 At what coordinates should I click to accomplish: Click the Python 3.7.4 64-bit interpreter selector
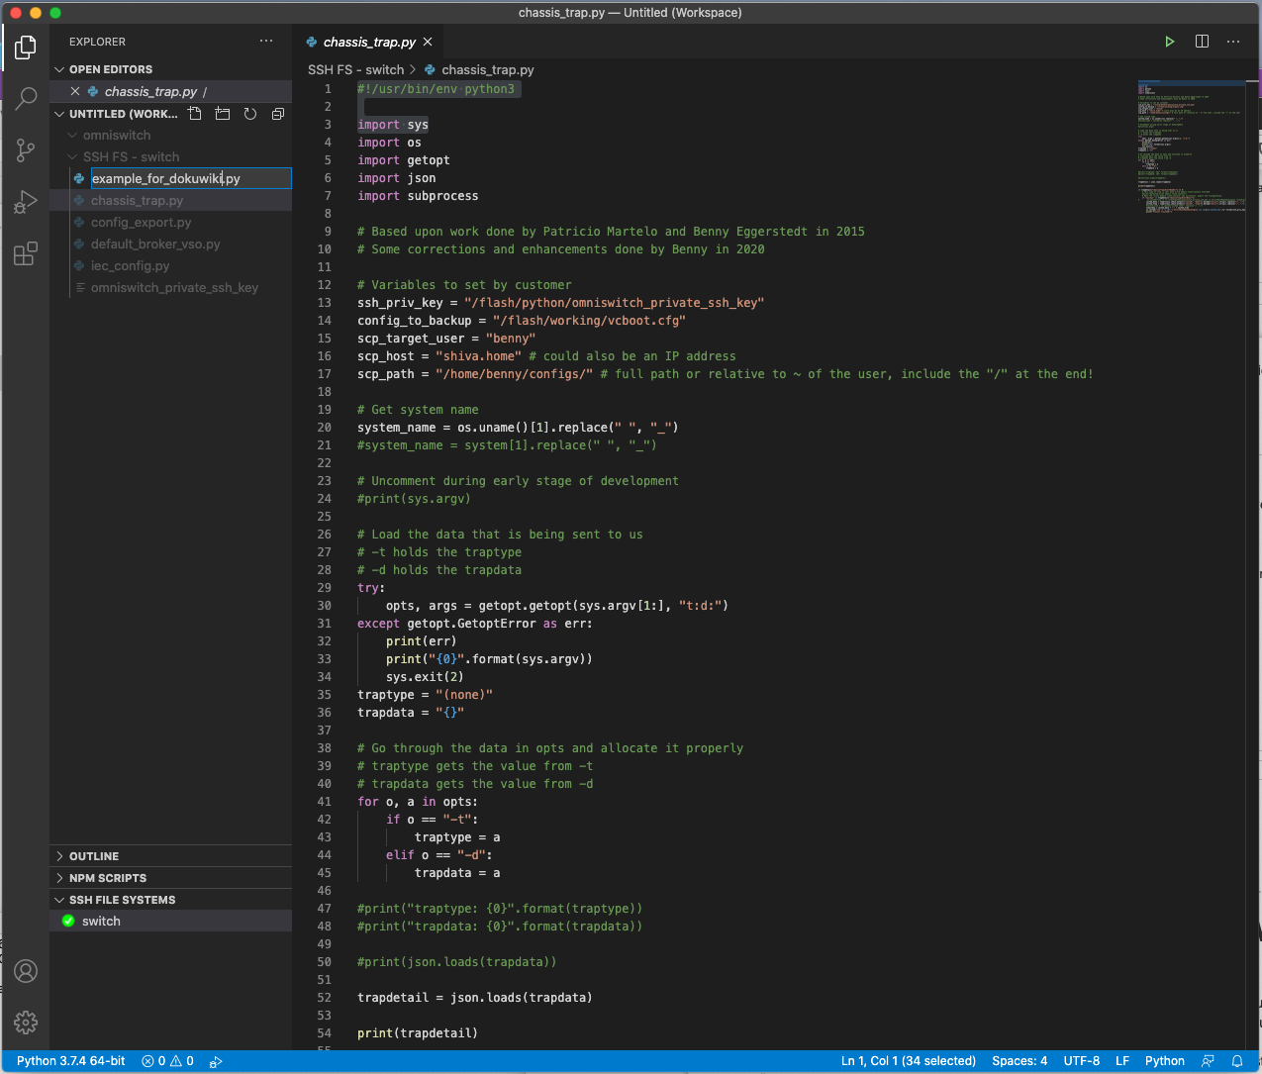tap(70, 1060)
